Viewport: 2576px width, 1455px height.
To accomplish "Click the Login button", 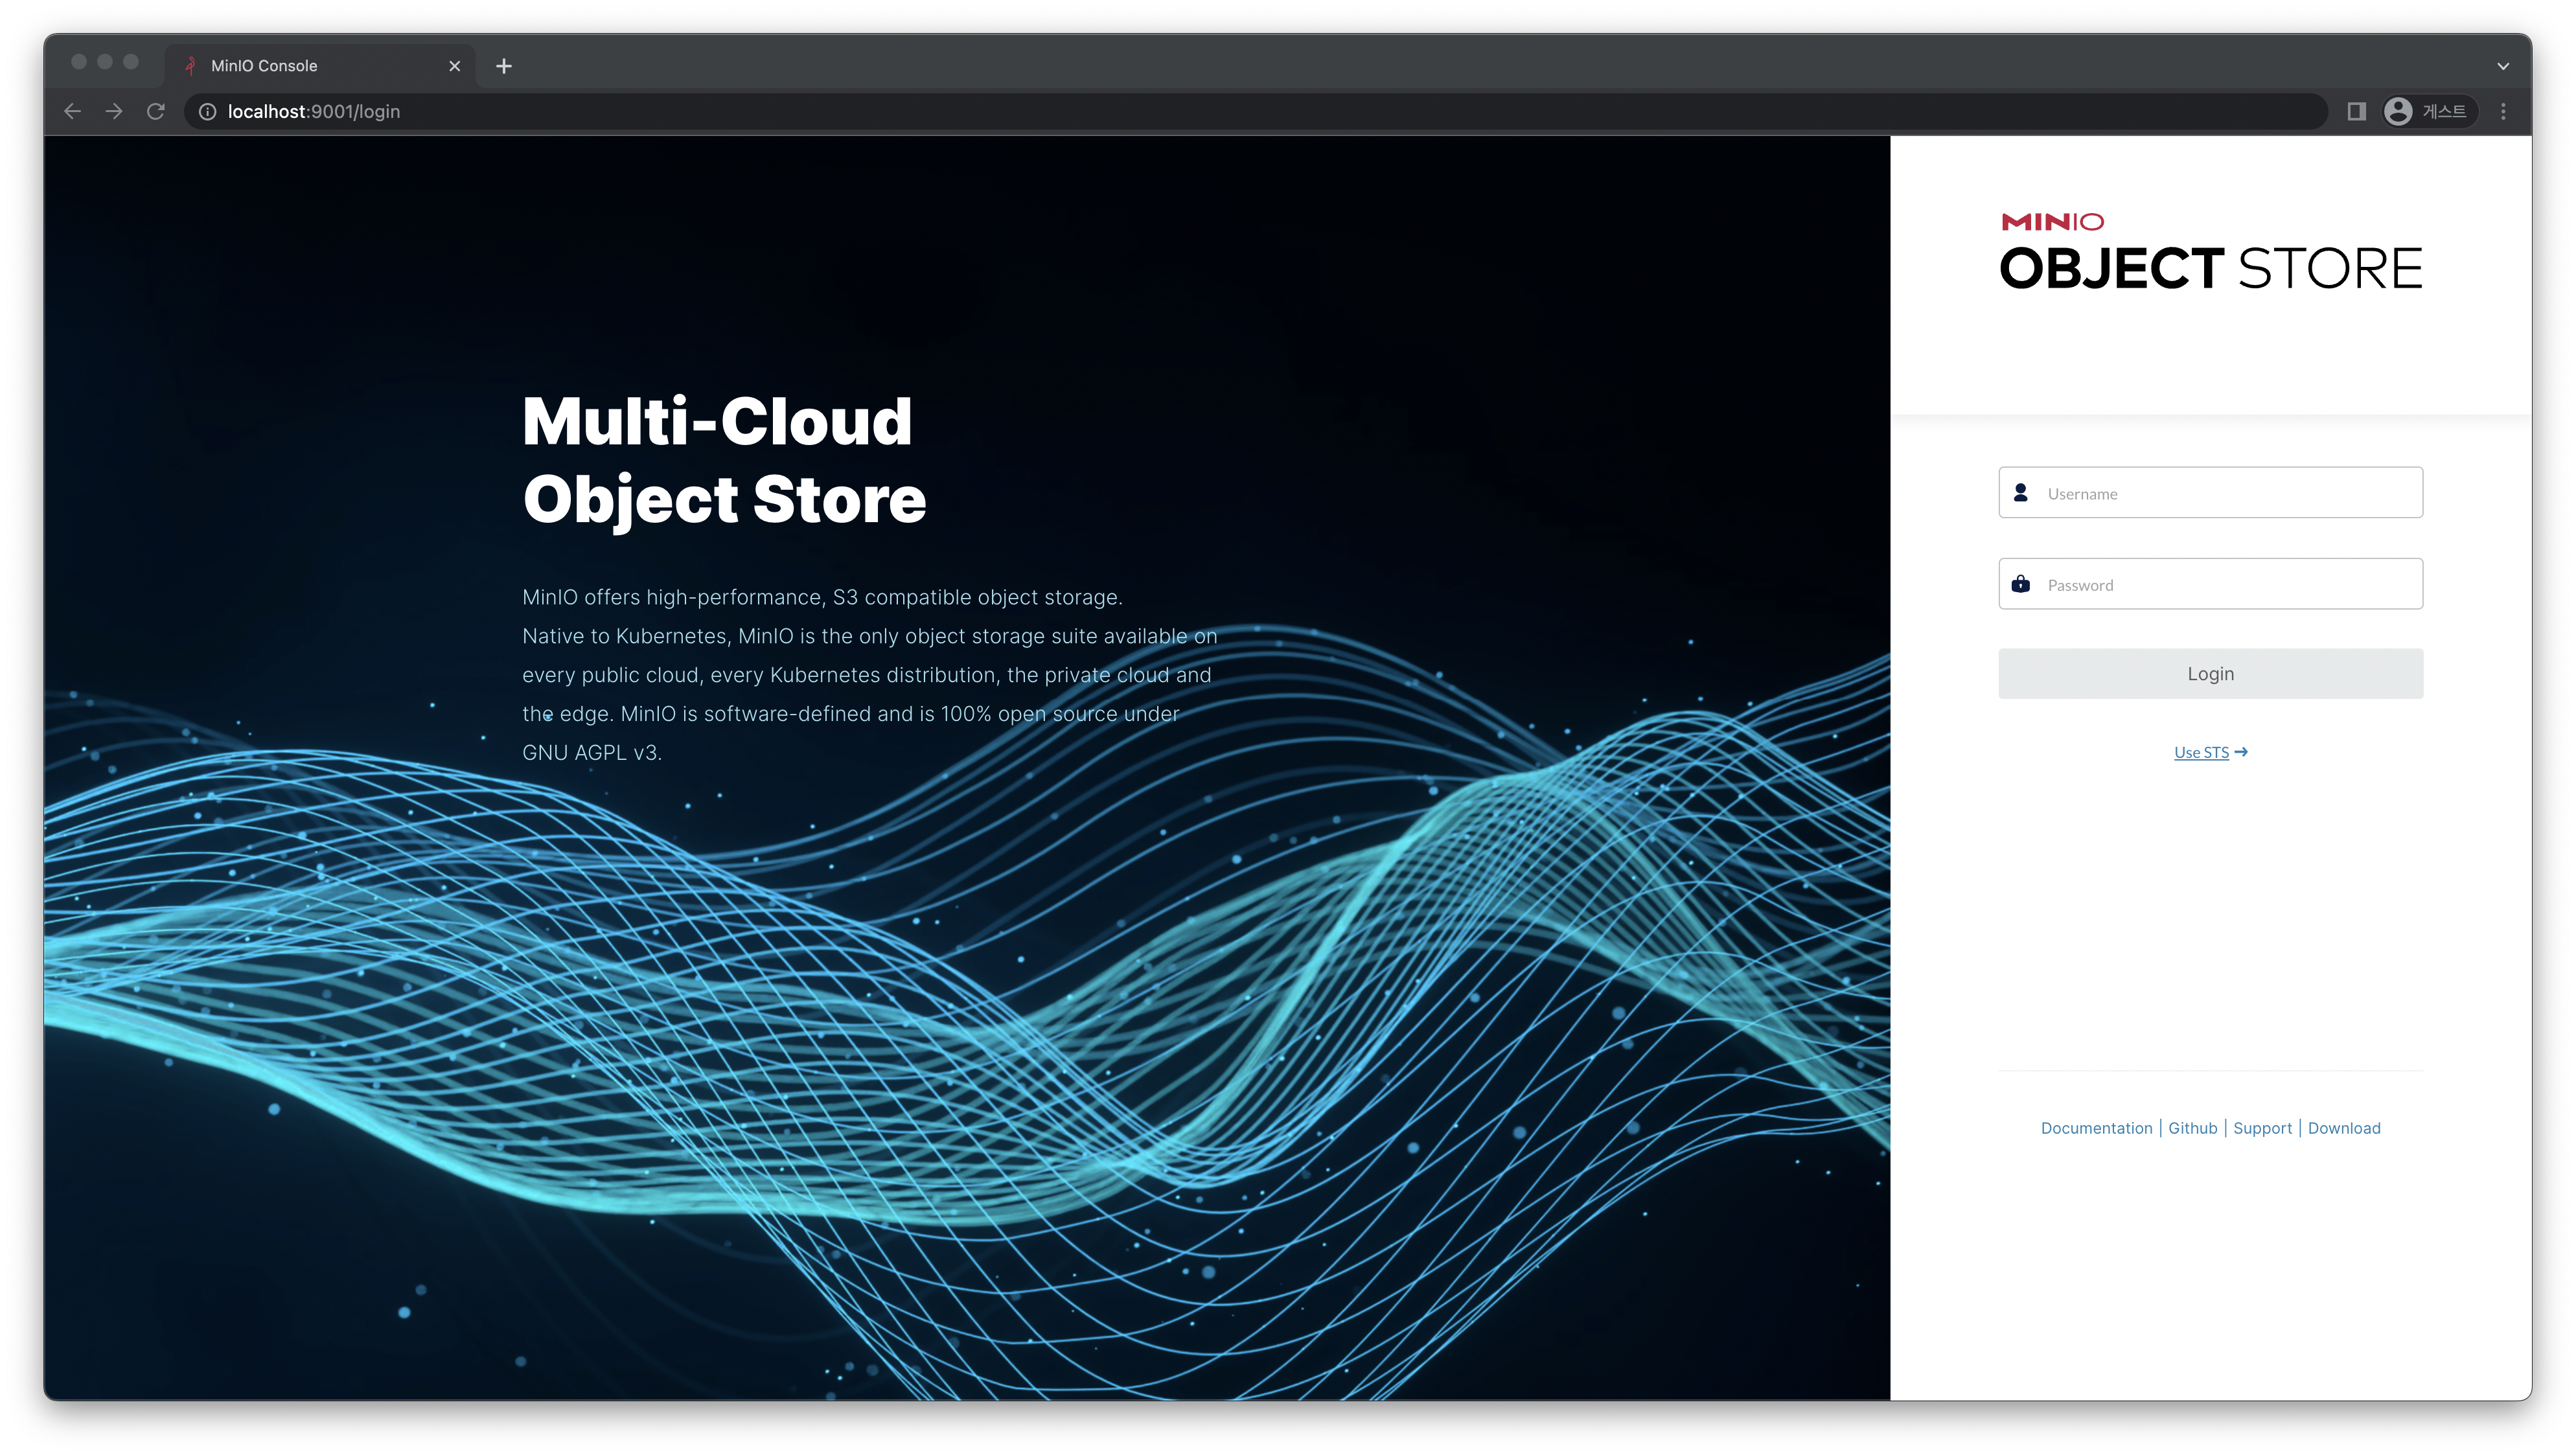I will click(x=2210, y=673).
